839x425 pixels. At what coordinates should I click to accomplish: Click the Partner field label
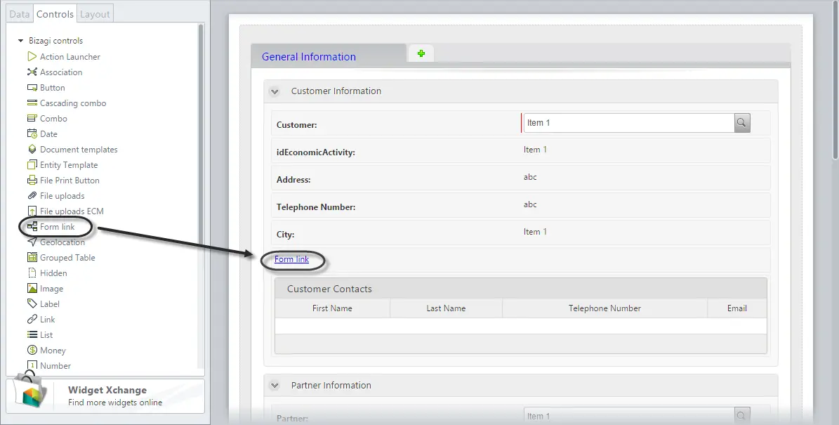(x=292, y=419)
